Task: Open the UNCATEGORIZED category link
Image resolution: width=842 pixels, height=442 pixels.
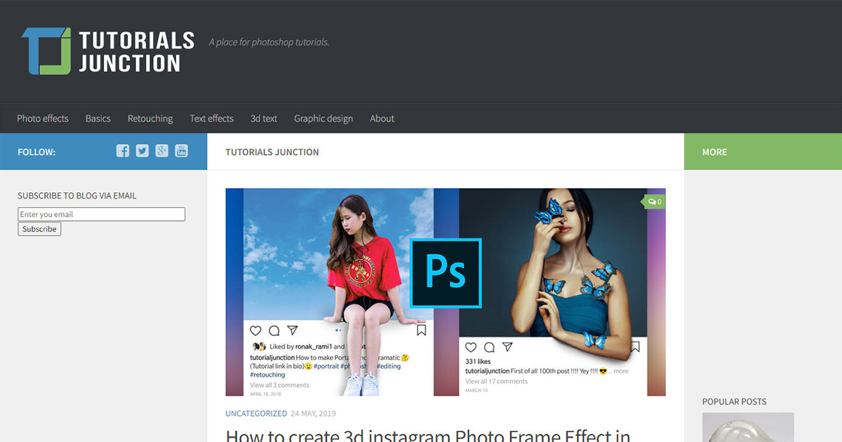Action: [255, 413]
